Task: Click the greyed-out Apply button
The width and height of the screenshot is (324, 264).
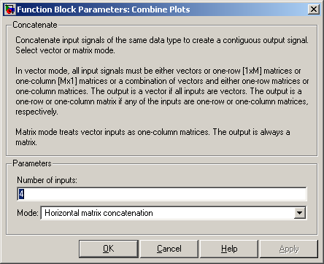Action: [289, 249]
